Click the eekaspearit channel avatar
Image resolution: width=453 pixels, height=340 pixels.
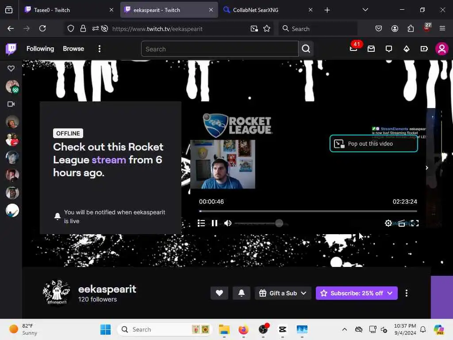click(x=57, y=292)
